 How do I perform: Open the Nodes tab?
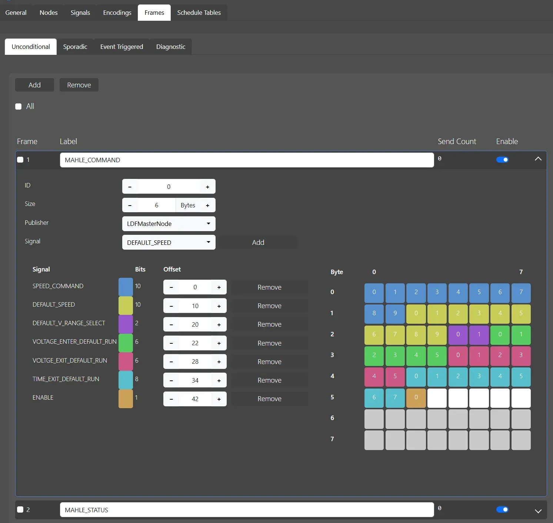49,13
